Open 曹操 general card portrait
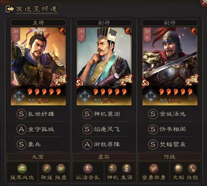 coord(38,66)
